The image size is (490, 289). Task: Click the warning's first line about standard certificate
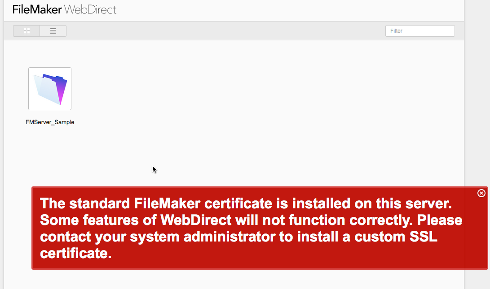click(246, 203)
